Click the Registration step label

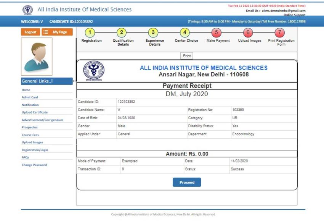91,41
